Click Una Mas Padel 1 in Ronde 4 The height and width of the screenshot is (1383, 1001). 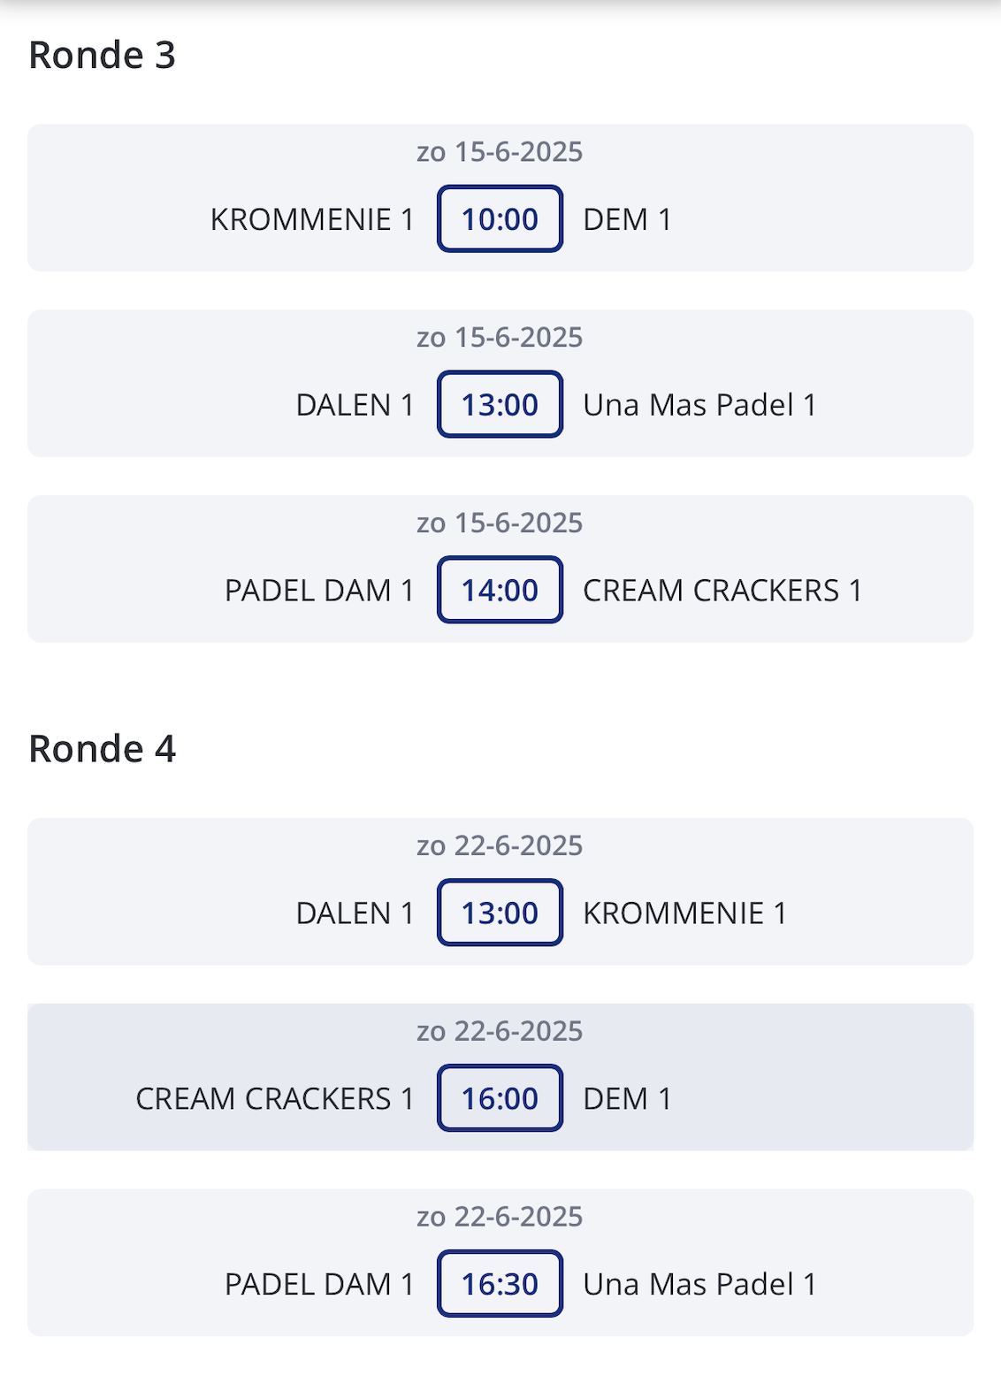699,1285
